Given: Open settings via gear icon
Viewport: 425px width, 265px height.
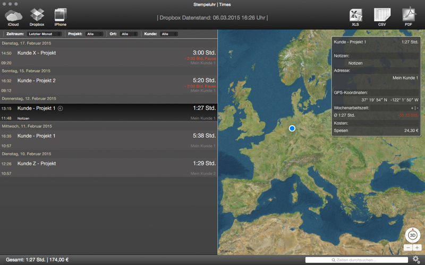Looking at the screenshot, I should coord(416,260).
